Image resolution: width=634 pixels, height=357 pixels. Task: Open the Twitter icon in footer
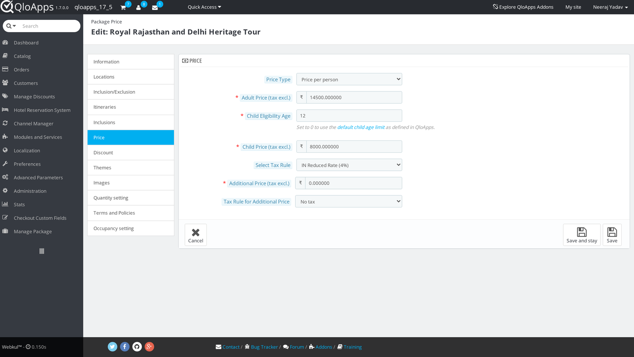(112, 347)
